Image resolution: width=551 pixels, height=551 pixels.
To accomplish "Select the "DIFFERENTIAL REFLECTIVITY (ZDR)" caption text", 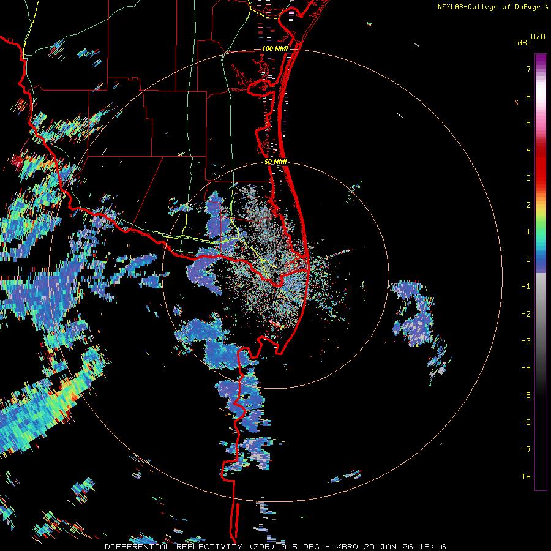I will coord(192,547).
